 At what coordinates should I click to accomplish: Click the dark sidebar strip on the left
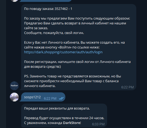(x=3, y=64)
